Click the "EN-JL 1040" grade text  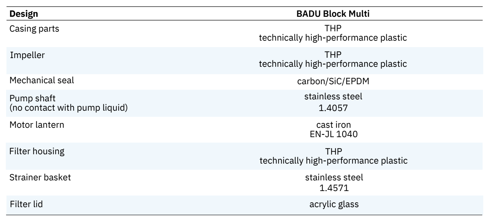pos(333,133)
